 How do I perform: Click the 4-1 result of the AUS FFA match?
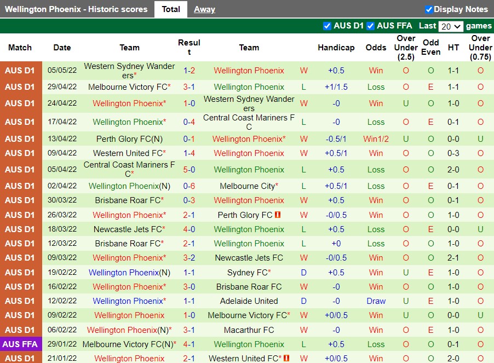(x=189, y=344)
